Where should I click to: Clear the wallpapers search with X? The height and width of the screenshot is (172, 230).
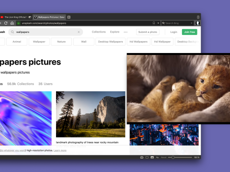[x=79, y=32]
